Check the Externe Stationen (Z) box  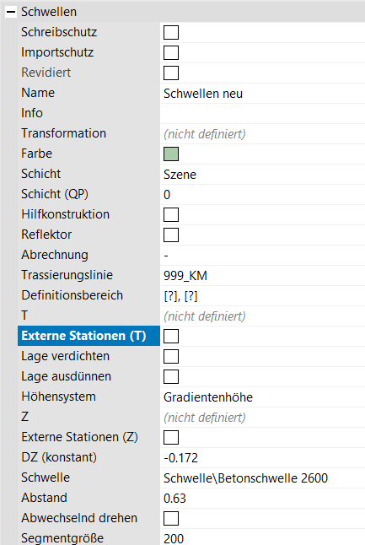(x=171, y=438)
